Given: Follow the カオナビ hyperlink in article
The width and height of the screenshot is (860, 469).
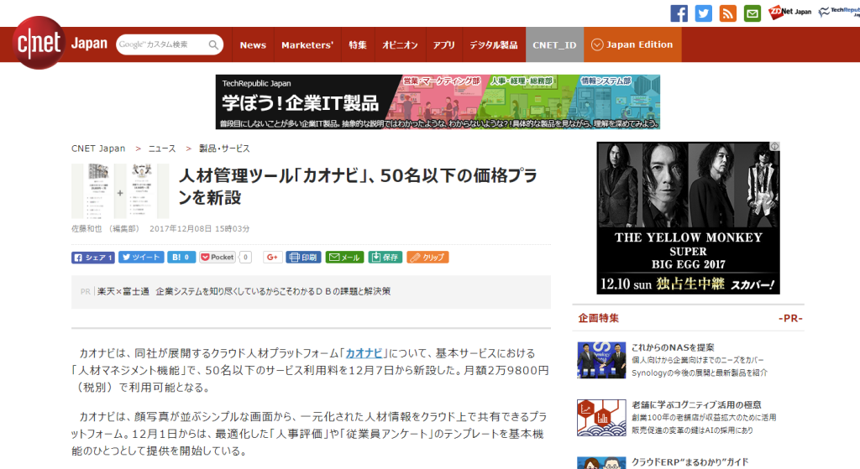Looking at the screenshot, I should [x=364, y=353].
